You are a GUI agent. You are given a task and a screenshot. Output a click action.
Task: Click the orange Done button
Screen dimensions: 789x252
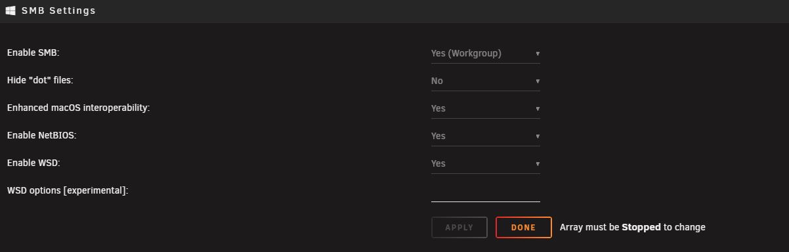pyautogui.click(x=524, y=227)
